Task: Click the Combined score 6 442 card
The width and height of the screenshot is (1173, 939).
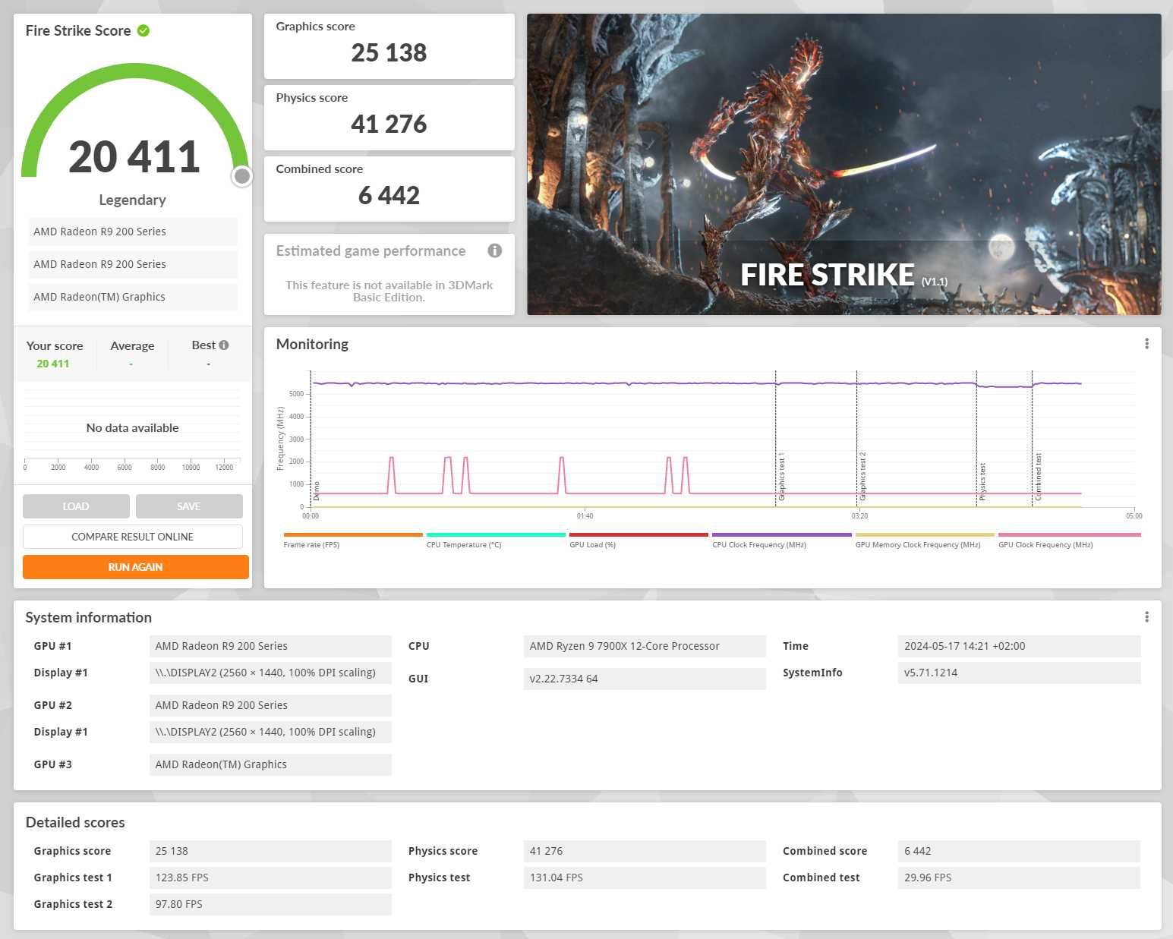Action: (x=389, y=189)
